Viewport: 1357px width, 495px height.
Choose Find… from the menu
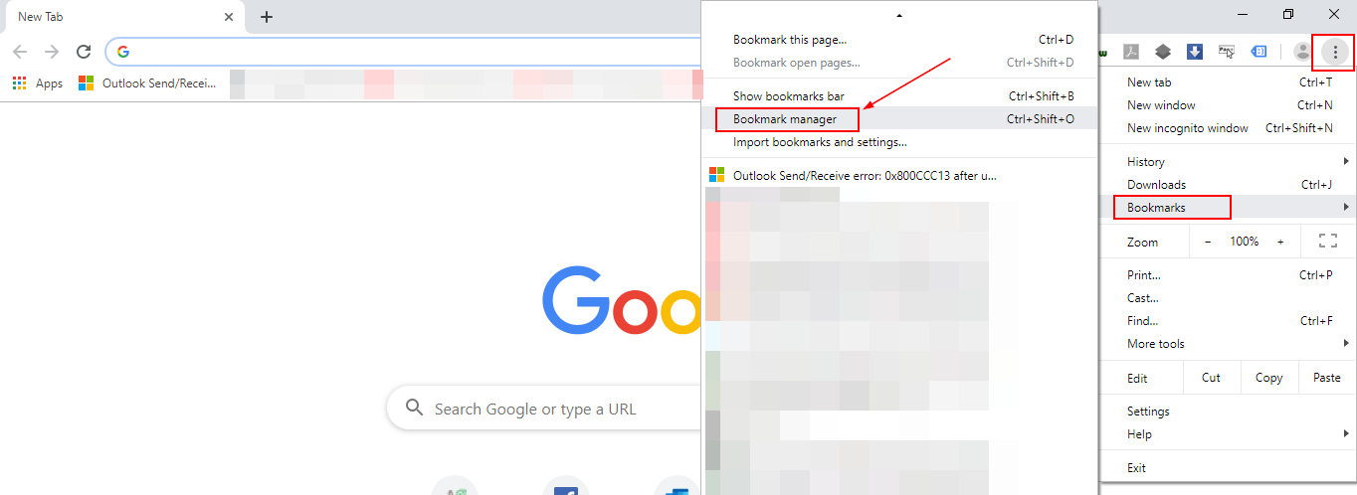(x=1228, y=321)
